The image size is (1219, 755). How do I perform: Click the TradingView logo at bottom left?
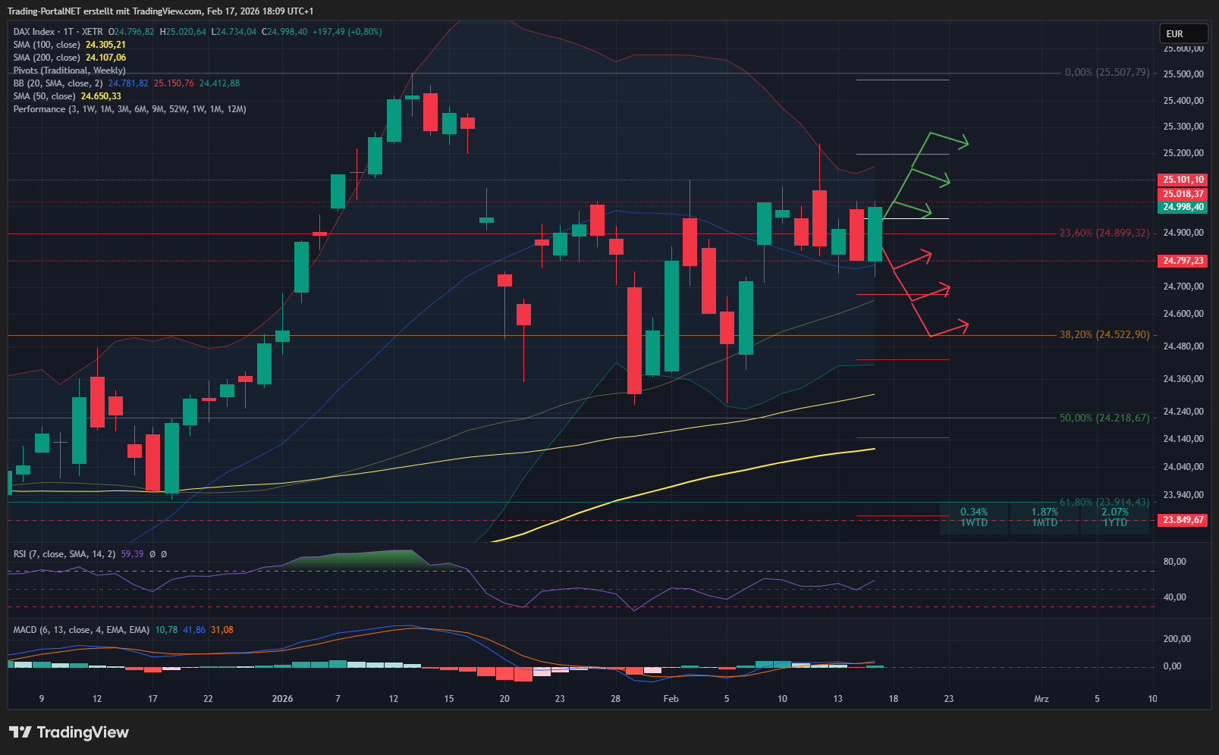69,732
